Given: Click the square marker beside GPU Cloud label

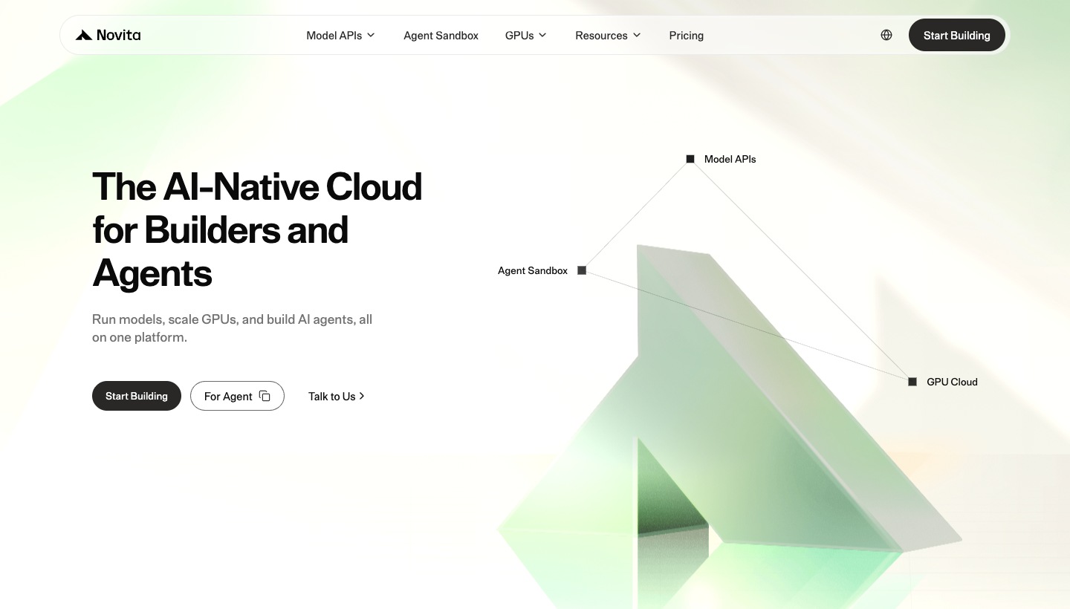Looking at the screenshot, I should [x=912, y=382].
